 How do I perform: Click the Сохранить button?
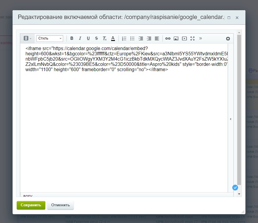tap(31, 205)
